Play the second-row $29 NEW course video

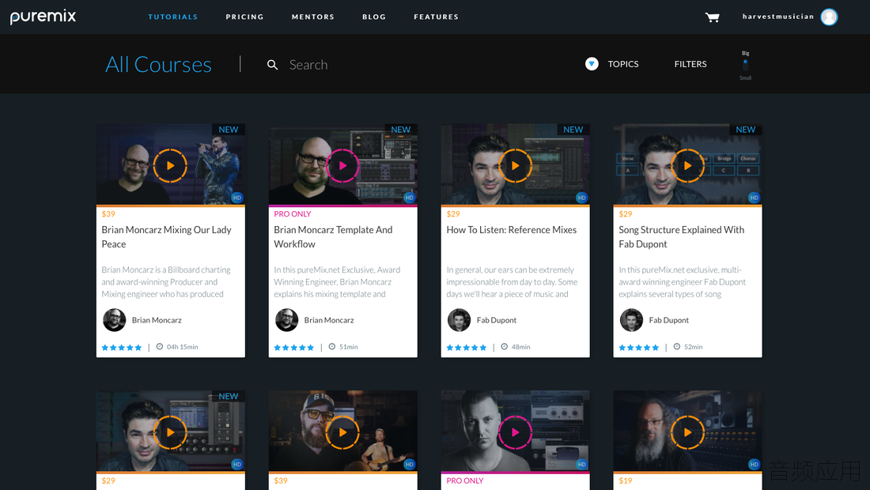point(170,432)
